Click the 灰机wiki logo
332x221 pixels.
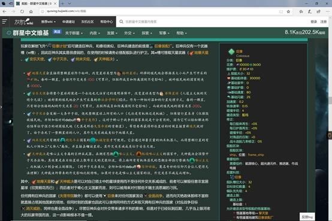[24, 22]
